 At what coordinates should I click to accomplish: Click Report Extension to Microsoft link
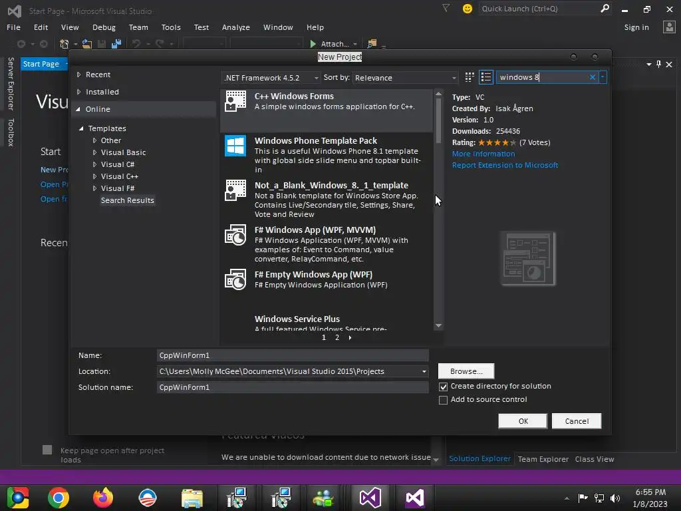click(505, 165)
